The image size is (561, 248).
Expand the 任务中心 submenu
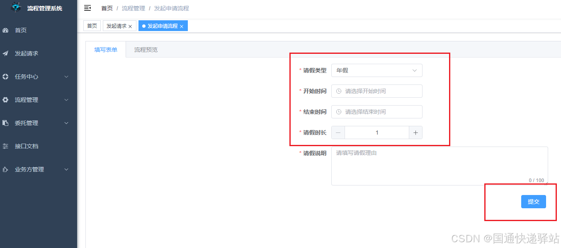coord(66,76)
